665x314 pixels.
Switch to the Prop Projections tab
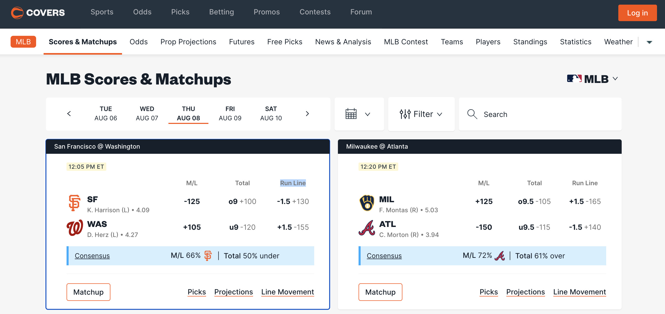[188, 42]
